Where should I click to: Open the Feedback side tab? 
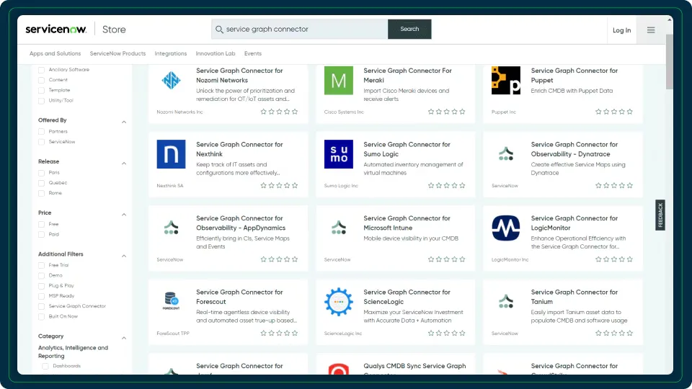pos(660,215)
